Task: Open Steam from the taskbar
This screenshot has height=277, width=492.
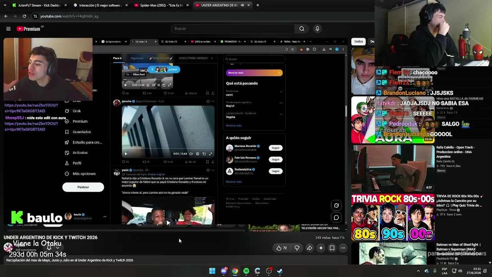Action: click(x=280, y=271)
